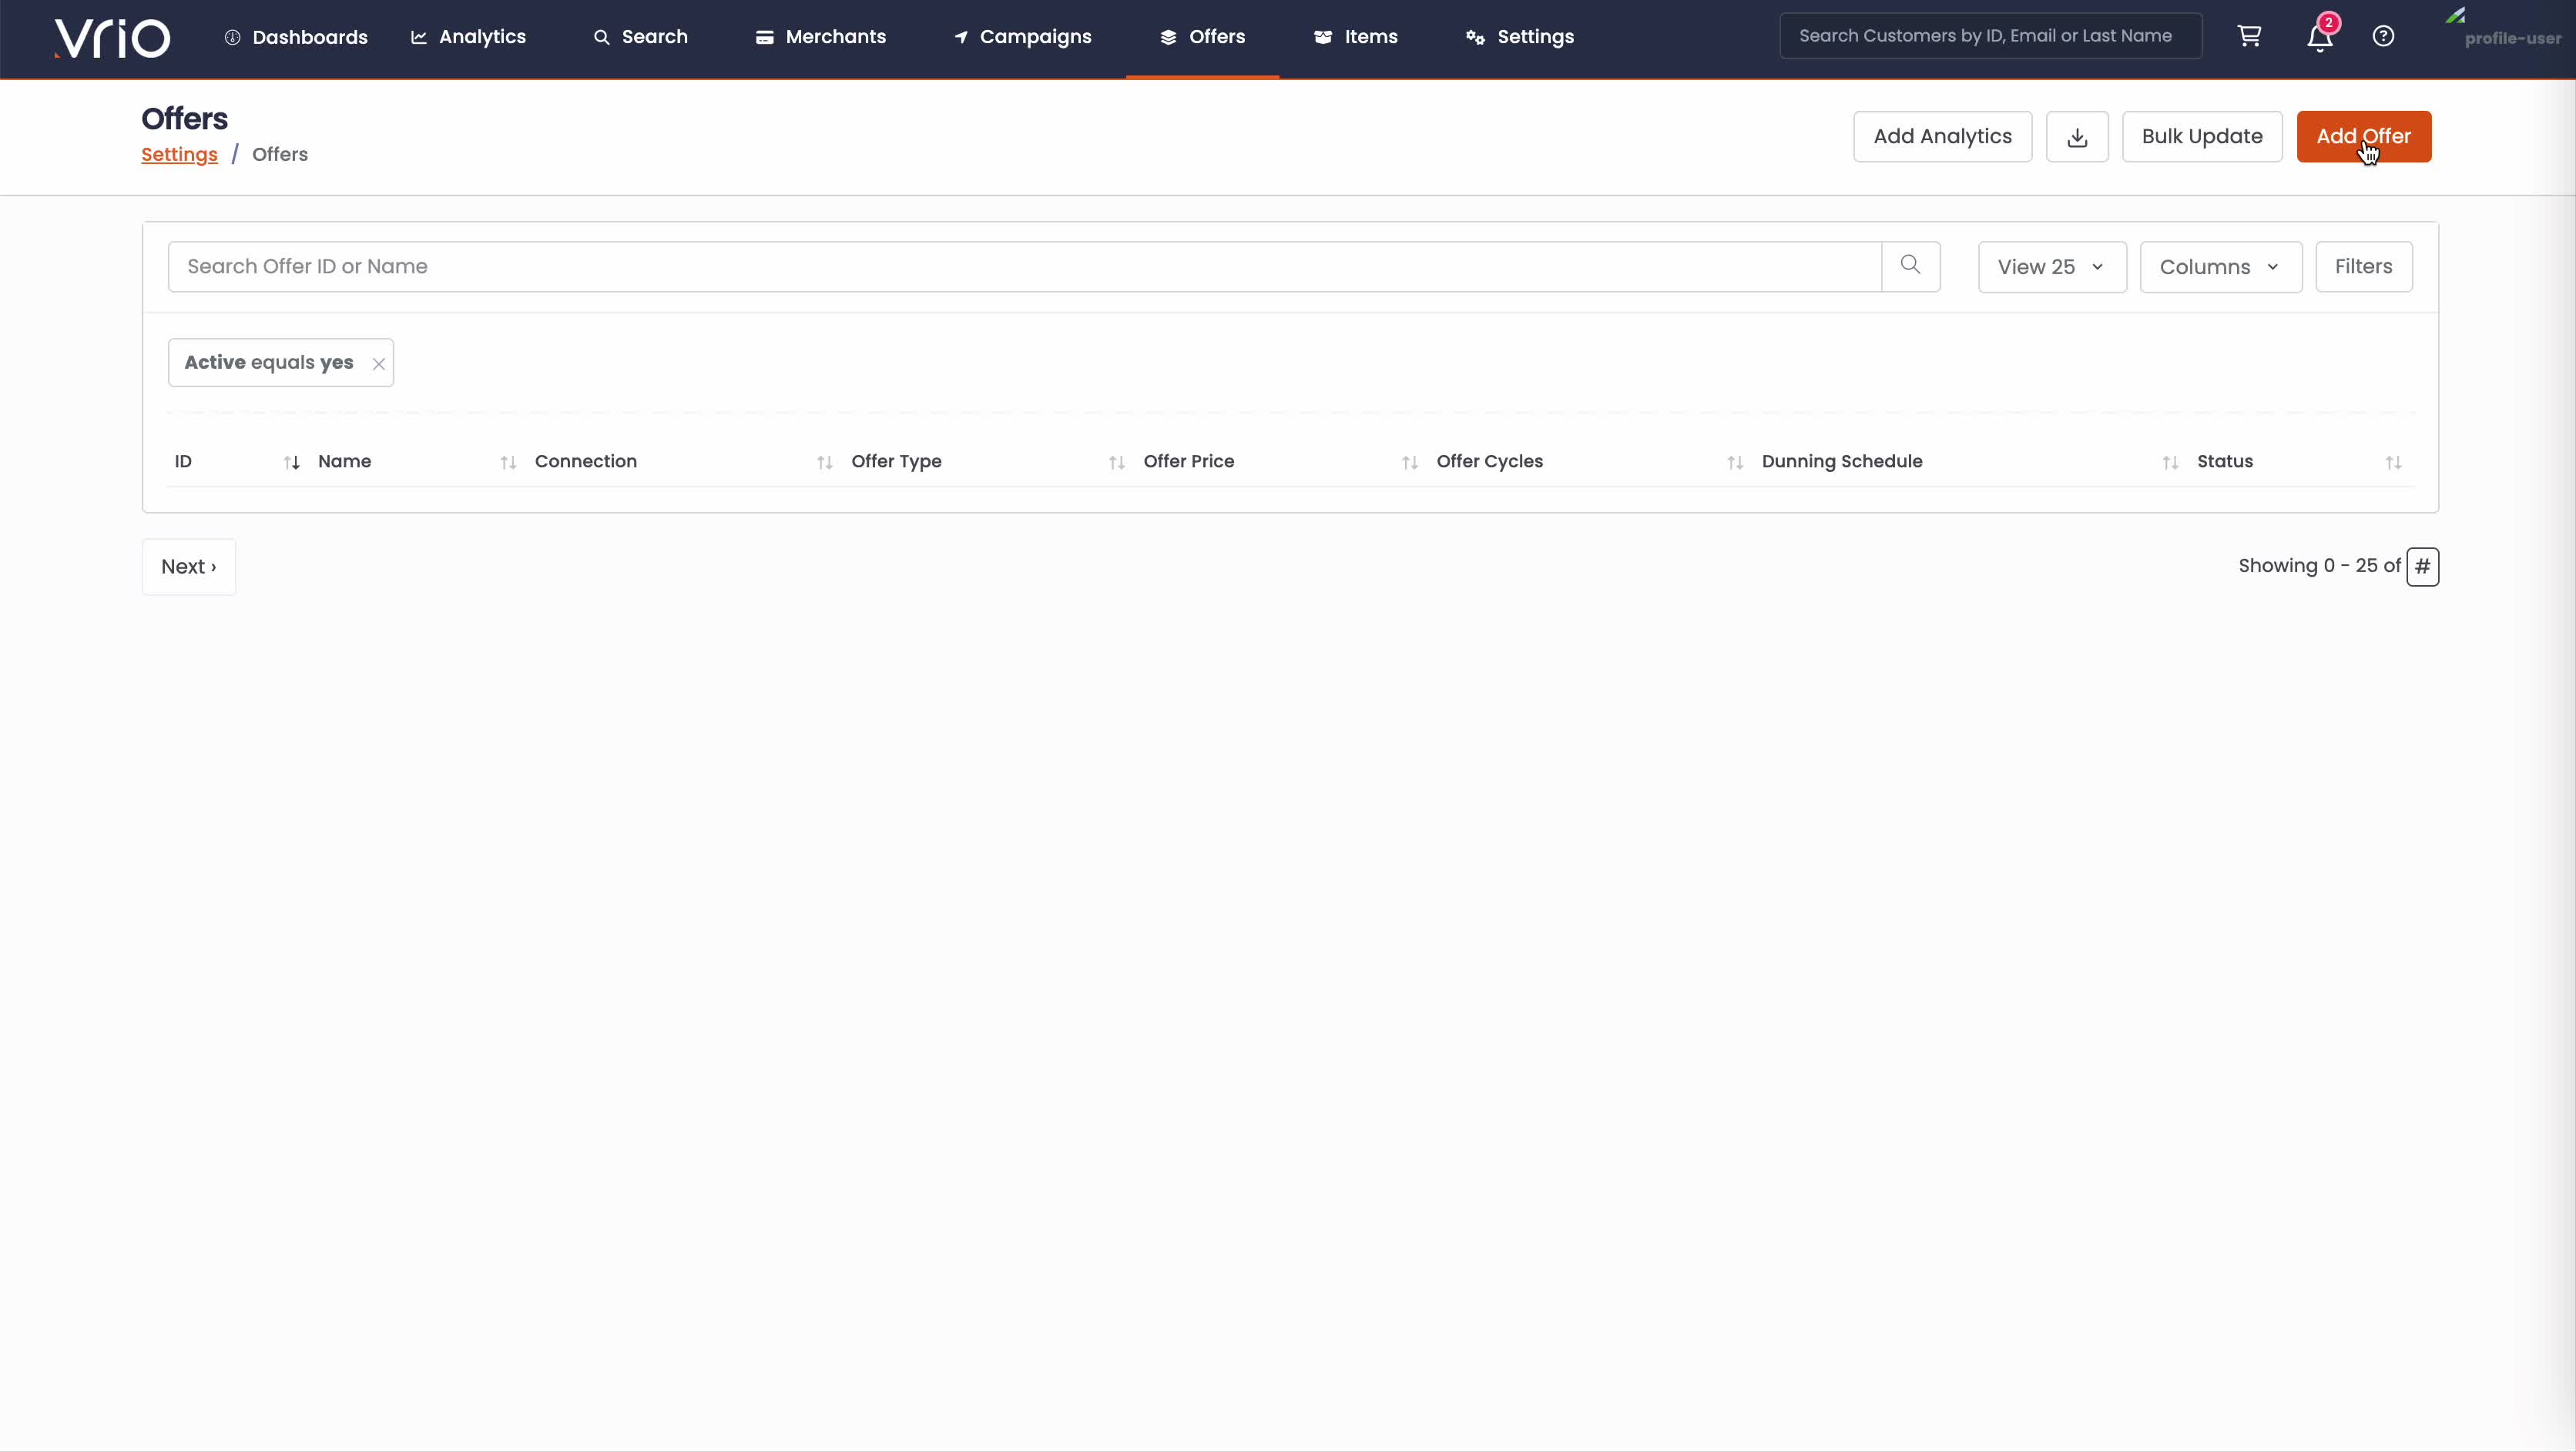
Task: Focus the Search Customers input field
Action: click(1990, 36)
